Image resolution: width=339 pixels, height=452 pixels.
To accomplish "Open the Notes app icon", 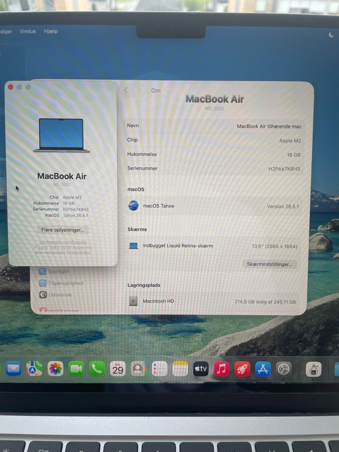I will 180,369.
